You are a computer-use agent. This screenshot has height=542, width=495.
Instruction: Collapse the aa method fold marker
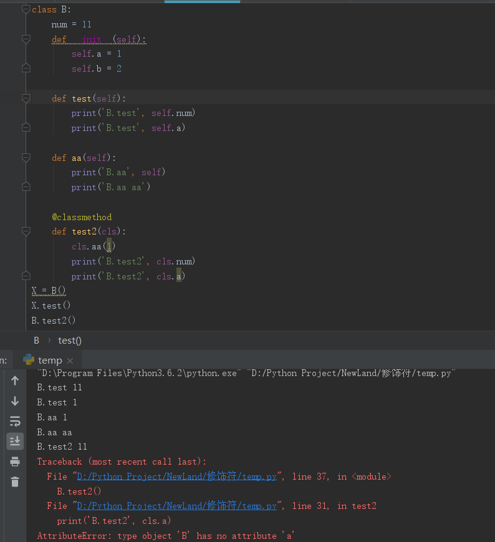(26, 158)
